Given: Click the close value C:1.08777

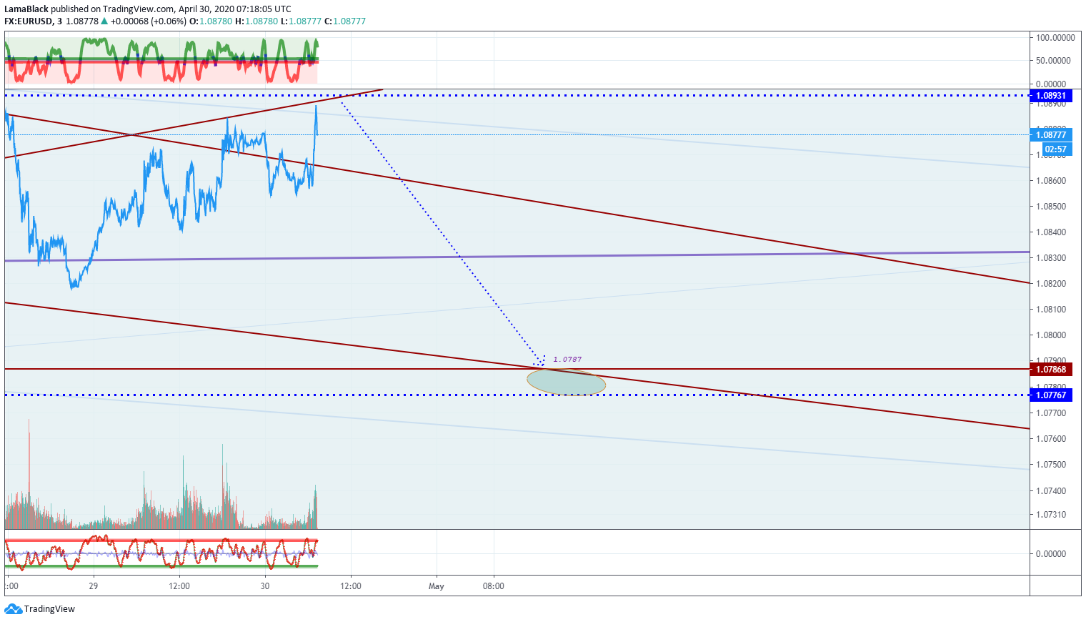Looking at the screenshot, I should click(345, 21).
